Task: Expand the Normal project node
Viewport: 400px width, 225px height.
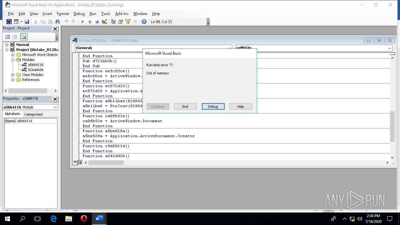Action: (x=7, y=45)
